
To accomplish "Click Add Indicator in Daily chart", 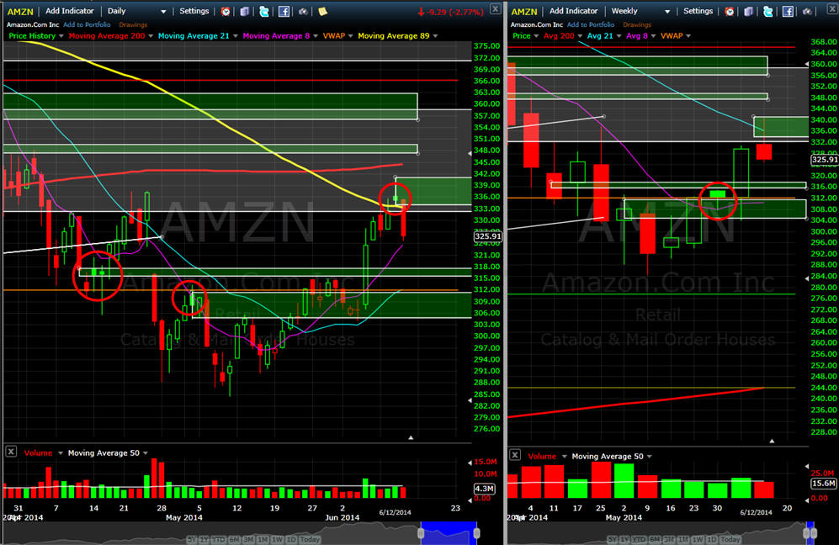I will 70,11.
